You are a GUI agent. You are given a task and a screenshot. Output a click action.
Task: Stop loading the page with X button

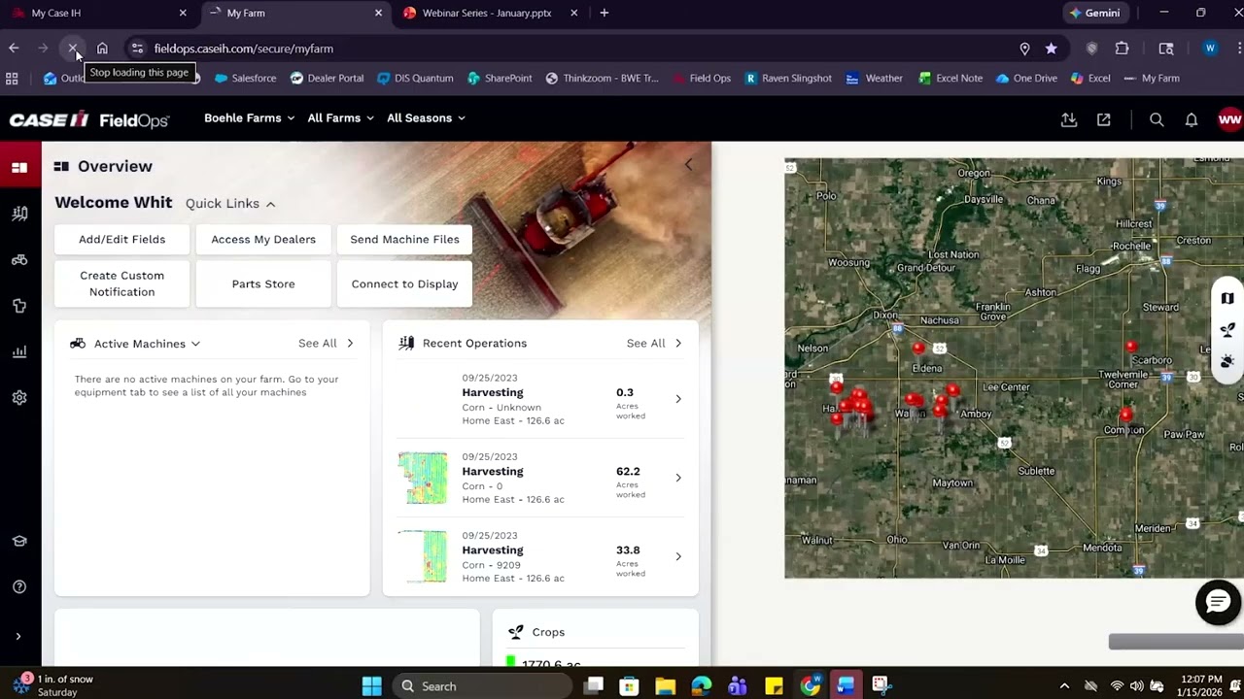(73, 49)
